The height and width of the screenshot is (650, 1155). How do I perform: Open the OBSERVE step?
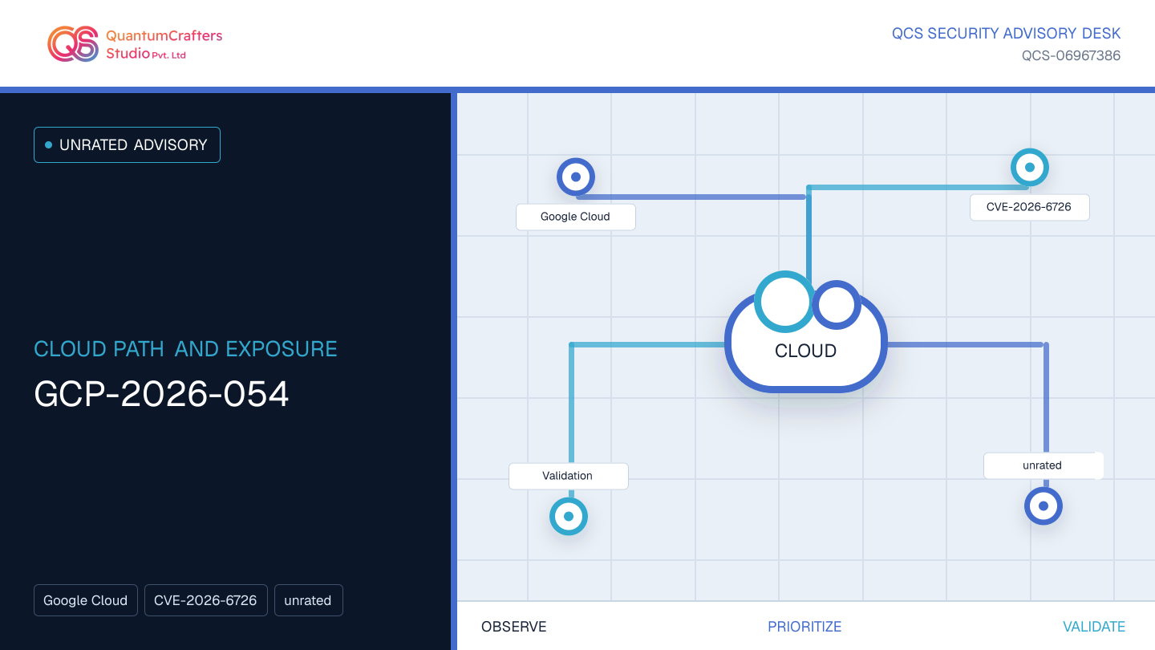pos(514,627)
